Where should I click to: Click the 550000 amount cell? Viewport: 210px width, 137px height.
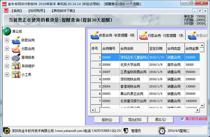pyautogui.click(x=192, y=72)
